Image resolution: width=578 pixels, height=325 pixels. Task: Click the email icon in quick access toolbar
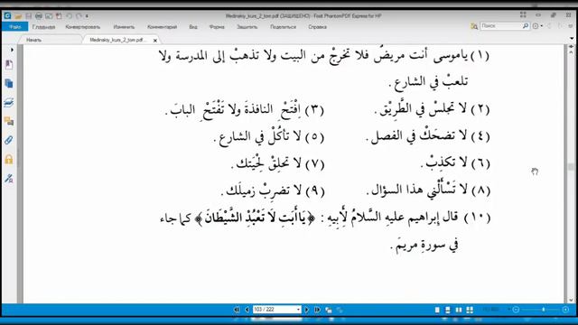pyautogui.click(x=49, y=16)
